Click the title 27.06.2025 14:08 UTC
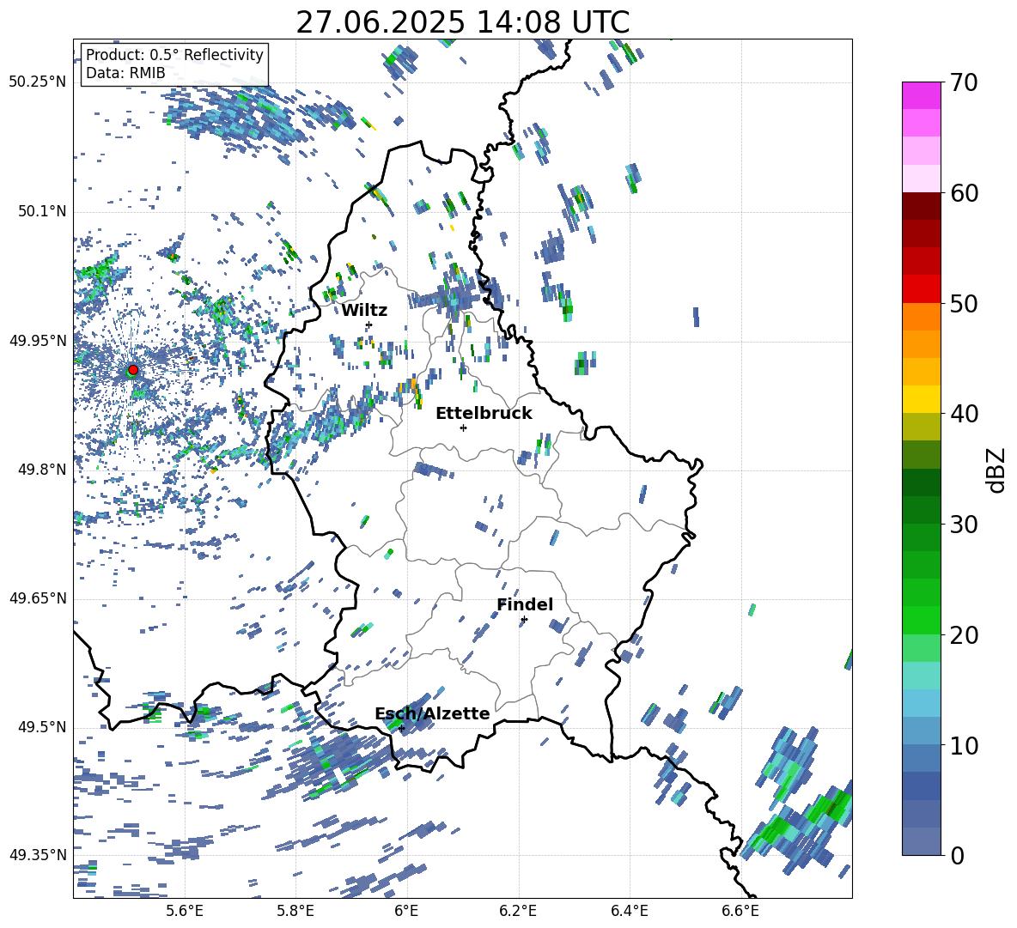The height and width of the screenshot is (928, 1017). pyautogui.click(x=462, y=22)
